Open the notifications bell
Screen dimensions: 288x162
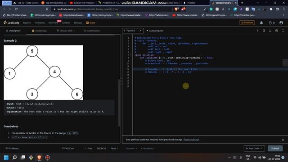click(x=261, y=22)
